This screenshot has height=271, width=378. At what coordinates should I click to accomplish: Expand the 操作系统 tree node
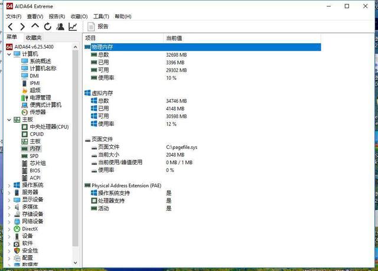[9, 185]
